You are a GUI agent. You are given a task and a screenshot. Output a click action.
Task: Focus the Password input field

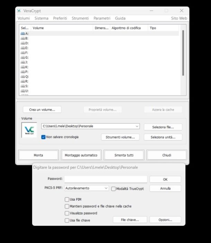pos(106,179)
